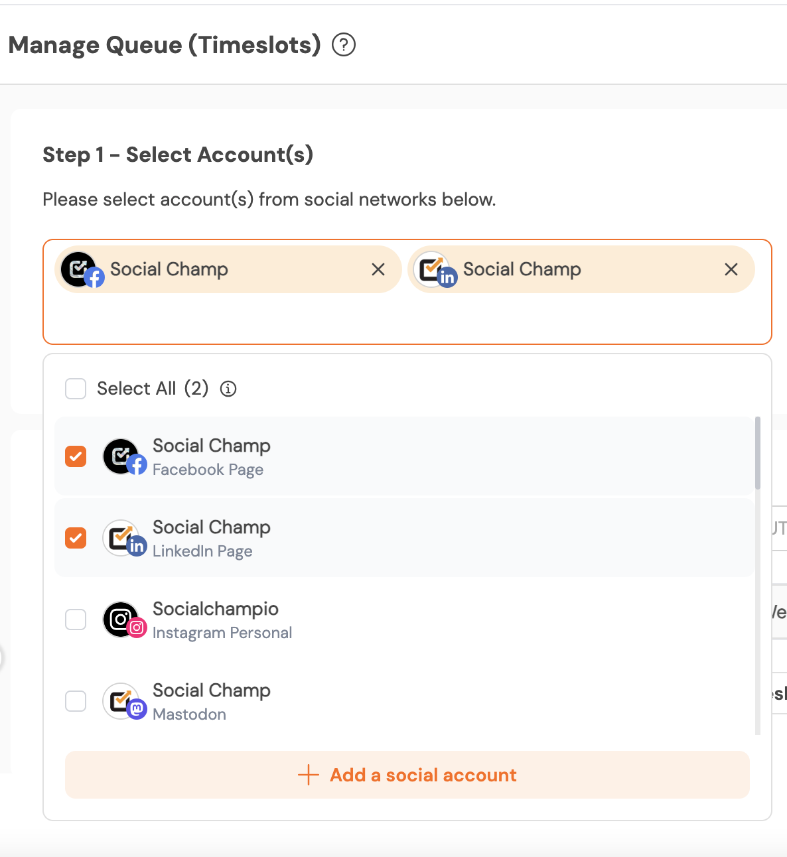787x857 pixels.
Task: Click the Facebook Page avatar icon in list
Action: (122, 456)
